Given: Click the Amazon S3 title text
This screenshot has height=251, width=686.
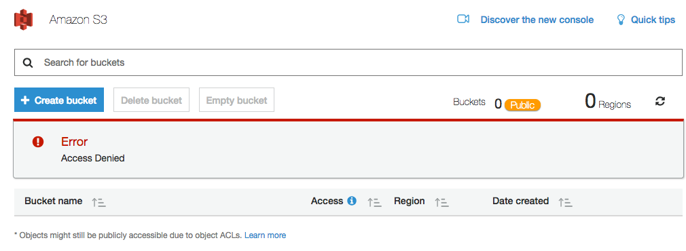Looking at the screenshot, I should [78, 20].
